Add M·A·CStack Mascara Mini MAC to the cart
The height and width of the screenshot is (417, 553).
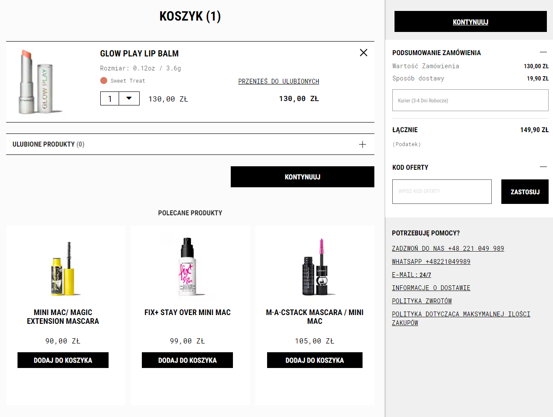(315, 360)
